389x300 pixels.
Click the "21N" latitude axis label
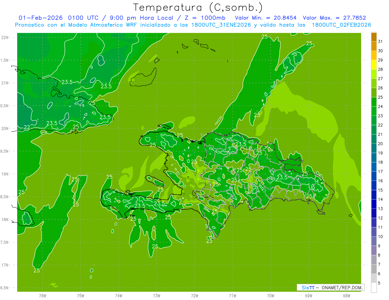pyautogui.click(x=5, y=83)
